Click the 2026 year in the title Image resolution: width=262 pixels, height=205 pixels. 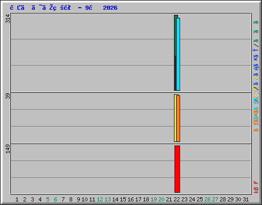point(110,8)
